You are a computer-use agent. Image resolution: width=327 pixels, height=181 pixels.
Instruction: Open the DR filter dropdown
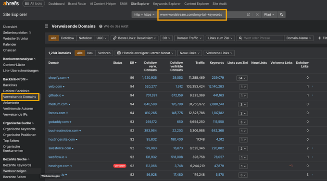point(166,38)
